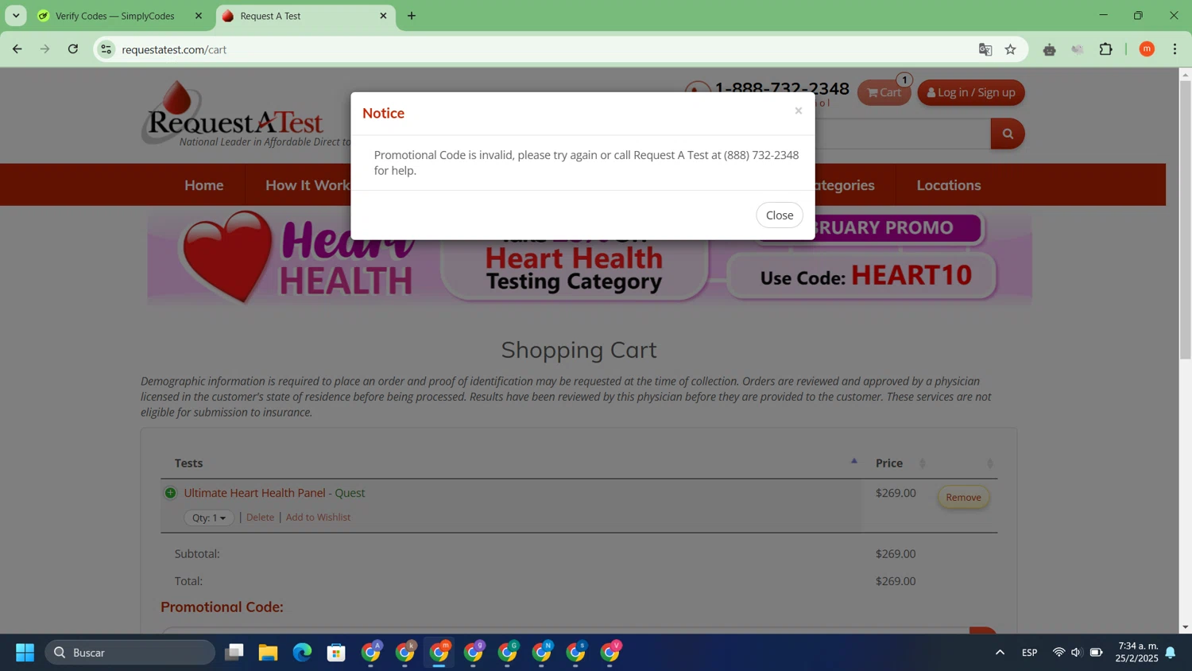Click the greyed extension icon in toolbar
1192x671 pixels.
[x=1078, y=49]
